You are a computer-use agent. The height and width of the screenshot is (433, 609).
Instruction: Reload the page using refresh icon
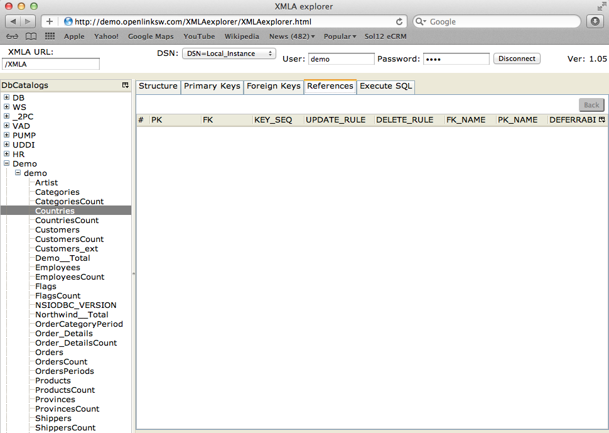point(399,22)
